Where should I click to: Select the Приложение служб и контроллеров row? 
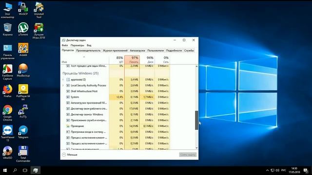pyautogui.click(x=115, y=120)
